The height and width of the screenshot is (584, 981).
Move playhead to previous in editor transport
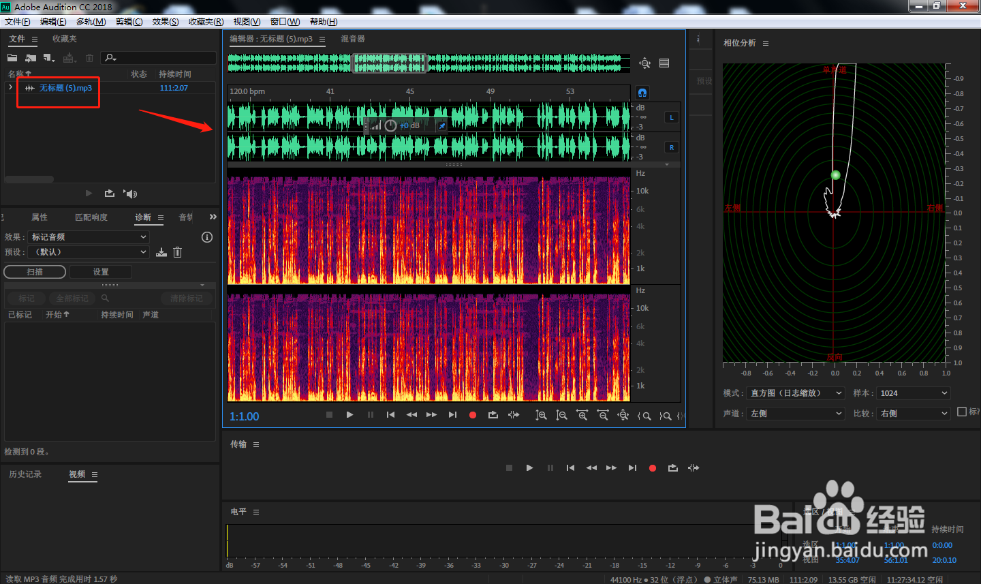(x=390, y=415)
